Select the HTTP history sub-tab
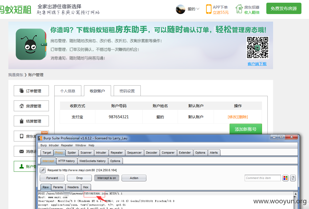309x209 pixels. click(x=67, y=161)
